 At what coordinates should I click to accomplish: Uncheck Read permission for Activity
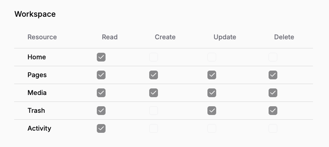(x=101, y=128)
